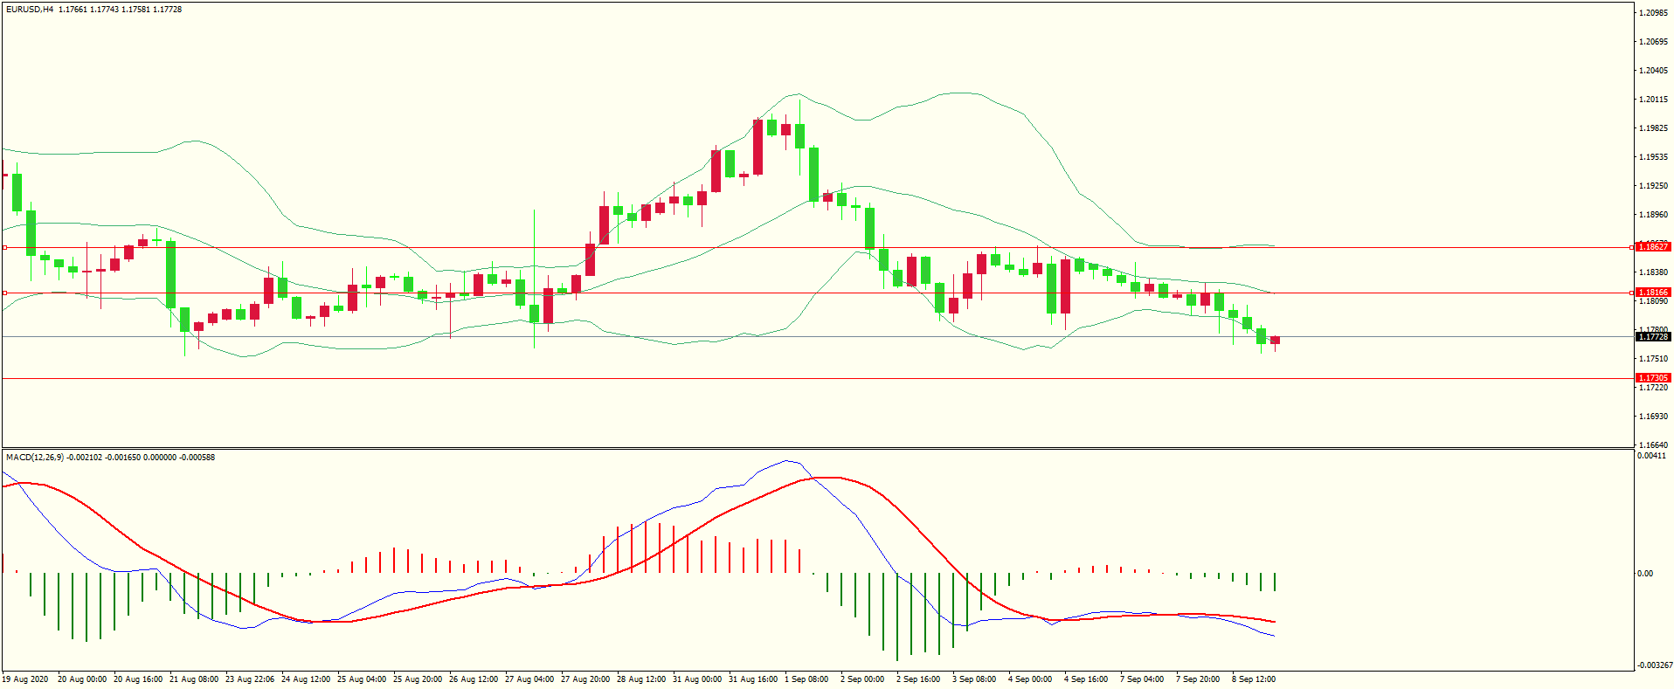Click the 1.18090 price axis label
Screen dimensions: 1674x689
(1654, 301)
